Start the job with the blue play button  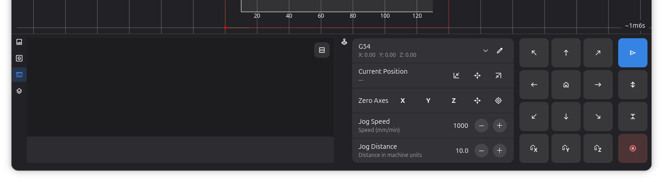pyautogui.click(x=633, y=53)
